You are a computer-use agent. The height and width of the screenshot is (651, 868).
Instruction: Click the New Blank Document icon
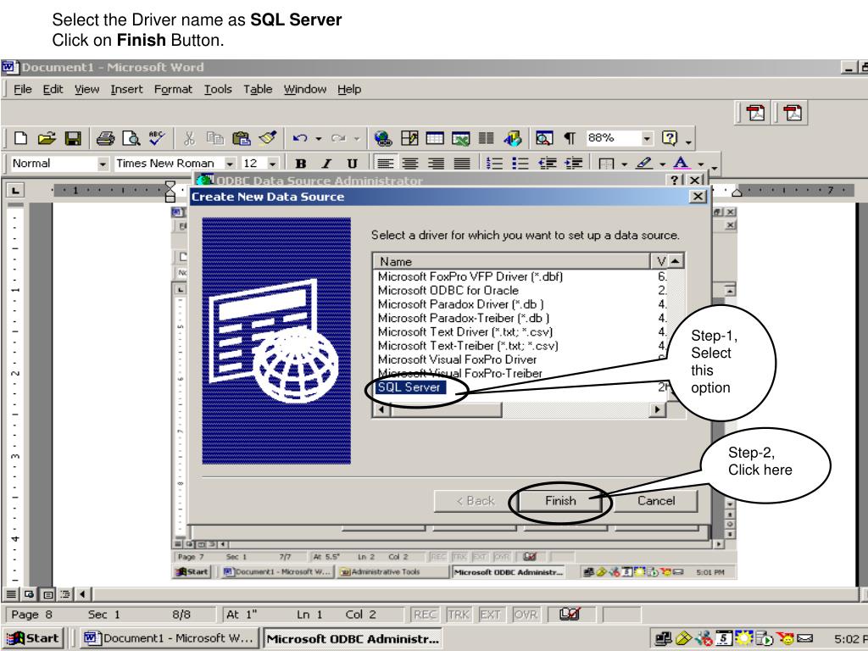pos(20,138)
